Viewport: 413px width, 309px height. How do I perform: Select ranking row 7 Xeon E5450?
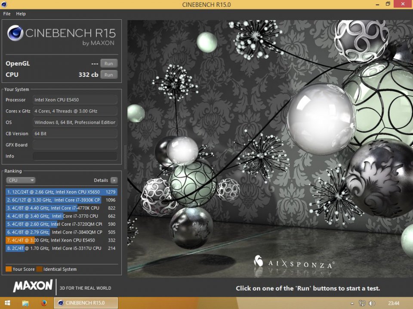point(61,240)
